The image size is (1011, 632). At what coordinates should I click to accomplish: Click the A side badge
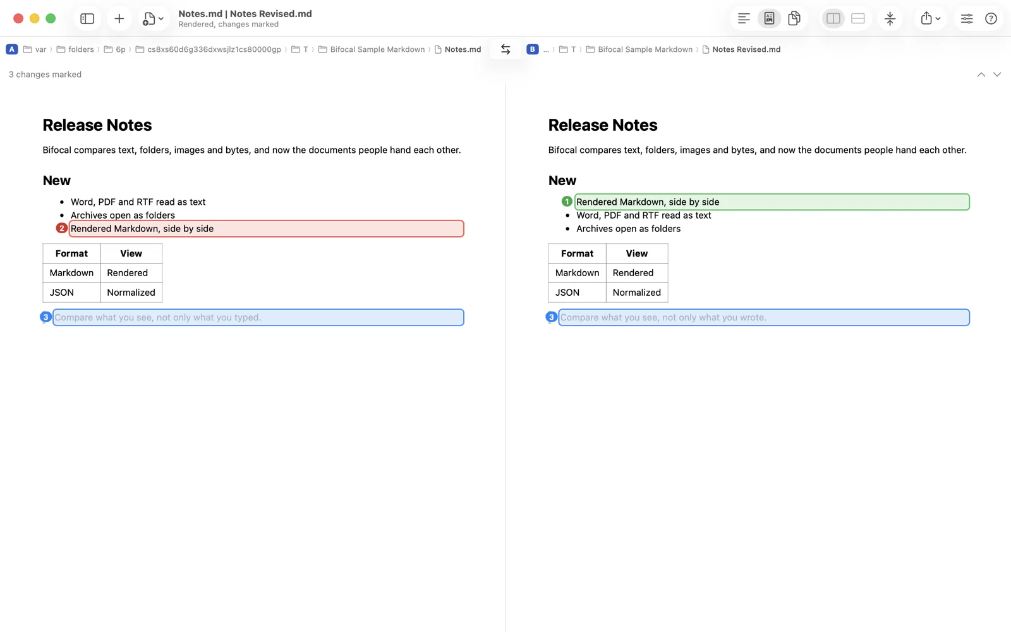point(12,49)
